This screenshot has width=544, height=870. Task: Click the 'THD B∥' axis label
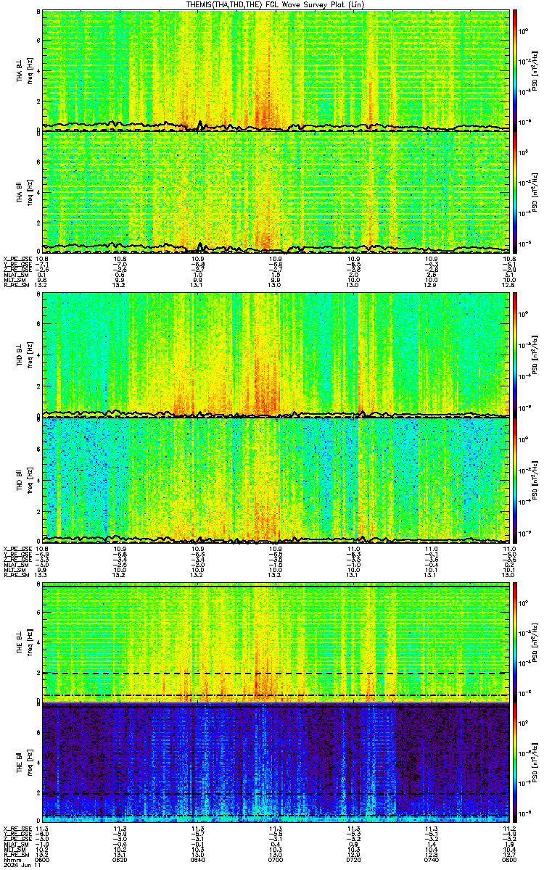click(x=20, y=481)
